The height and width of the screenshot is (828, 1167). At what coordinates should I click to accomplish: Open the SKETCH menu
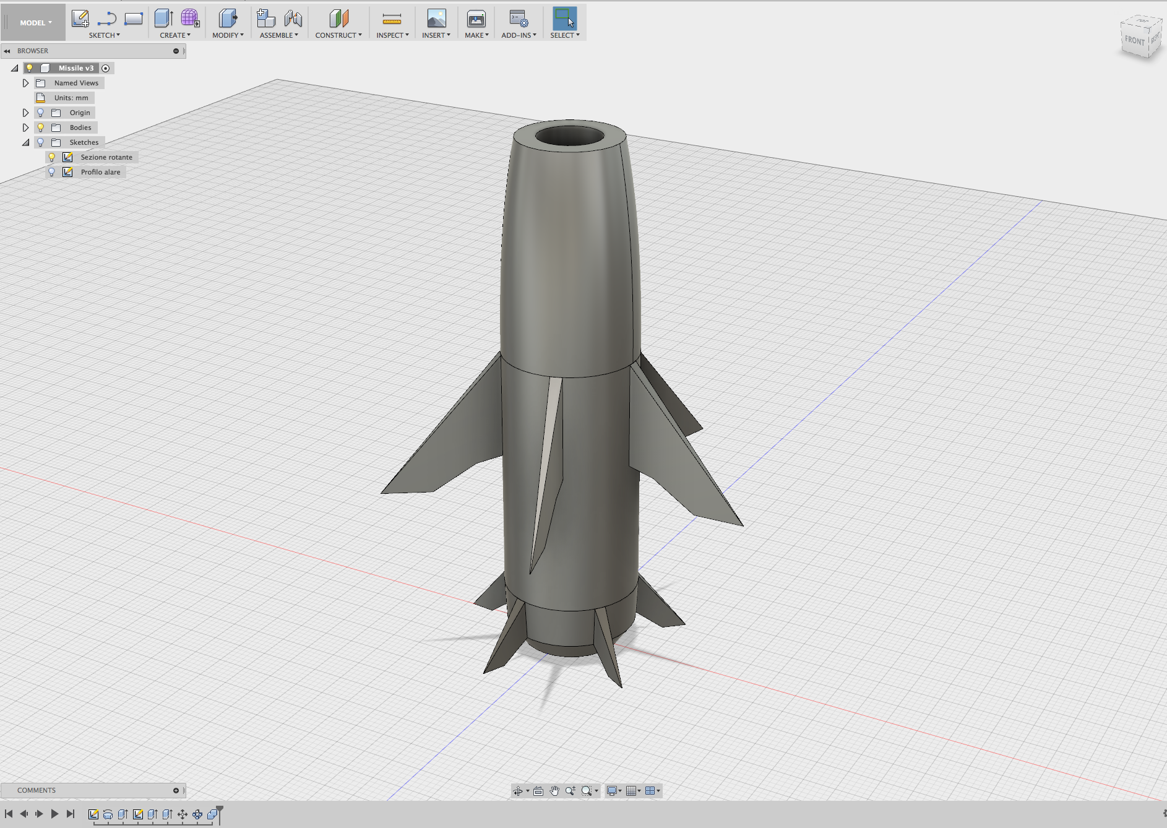point(105,35)
